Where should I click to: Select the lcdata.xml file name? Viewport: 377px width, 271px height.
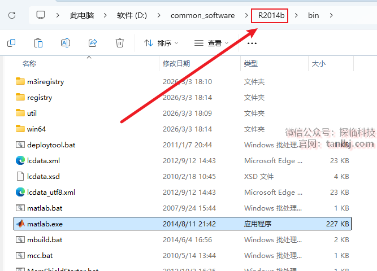coord(44,161)
